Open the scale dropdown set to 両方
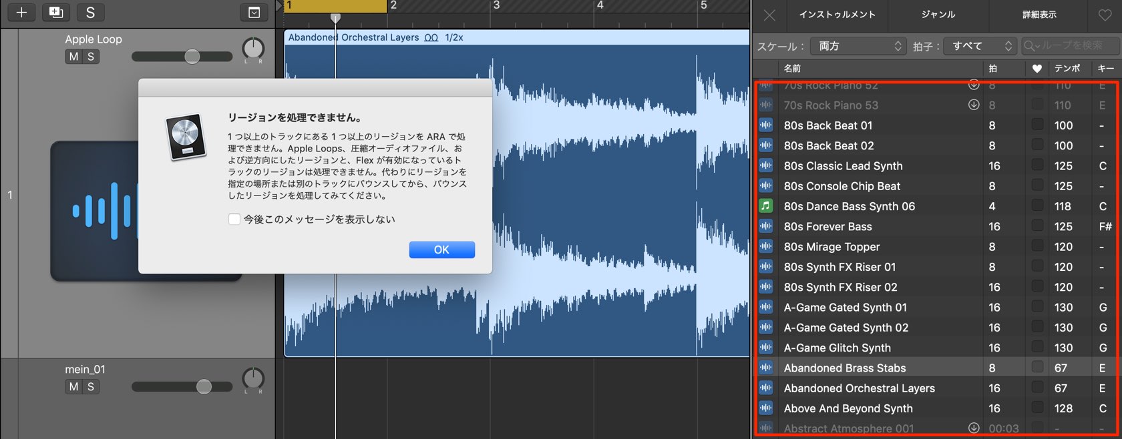 [x=858, y=46]
